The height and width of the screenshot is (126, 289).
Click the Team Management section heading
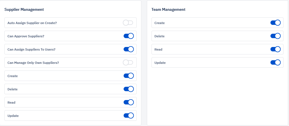click(x=168, y=9)
